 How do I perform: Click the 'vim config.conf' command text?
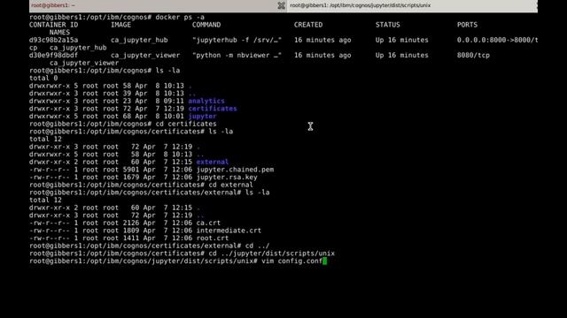tap(291, 261)
